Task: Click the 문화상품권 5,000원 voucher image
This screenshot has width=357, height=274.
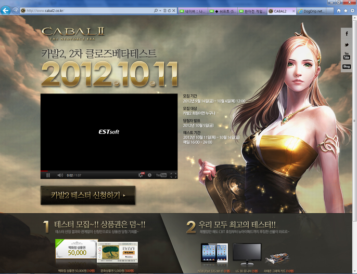Action: (118, 252)
